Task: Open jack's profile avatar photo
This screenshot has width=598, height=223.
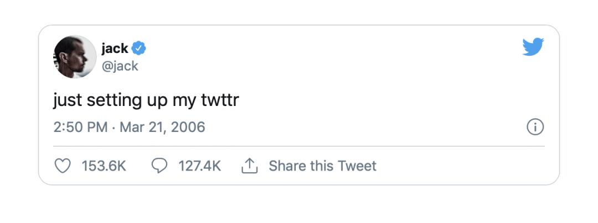Action: tap(74, 57)
